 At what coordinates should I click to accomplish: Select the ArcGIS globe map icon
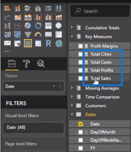point(59,43)
